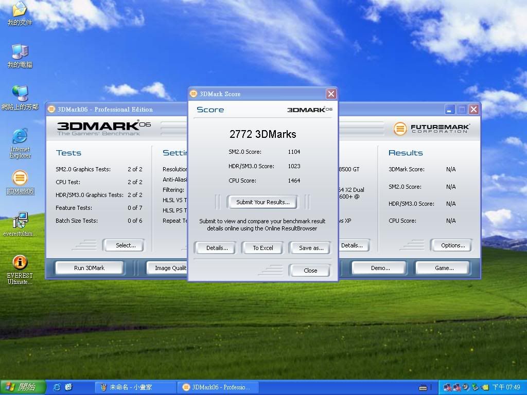
Task: Click the Results panel heading
Action: [406, 153]
